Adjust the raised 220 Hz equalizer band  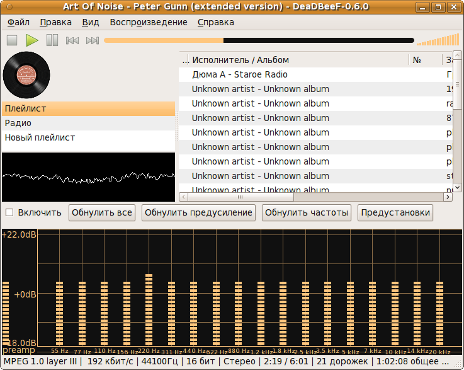[x=149, y=309]
